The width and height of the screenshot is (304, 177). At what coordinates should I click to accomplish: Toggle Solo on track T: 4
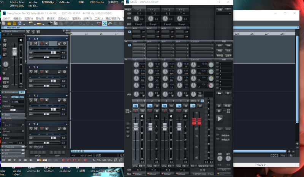coord(31,129)
